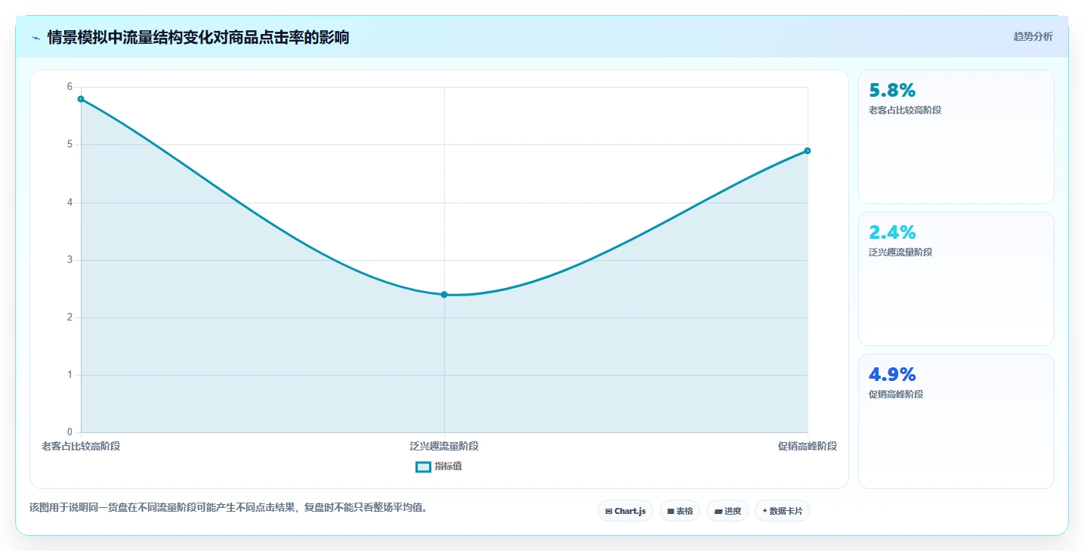The width and height of the screenshot is (1084, 551).
Task: Click the data point for 促销高峰阶段
Action: click(x=808, y=151)
